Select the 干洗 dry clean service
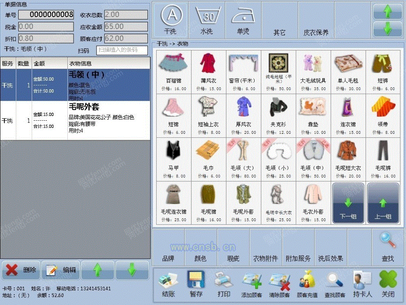 (171, 20)
